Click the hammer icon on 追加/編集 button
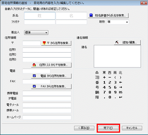Image resolution: width=148 pixels, height=135 pixels. (x=117, y=42)
